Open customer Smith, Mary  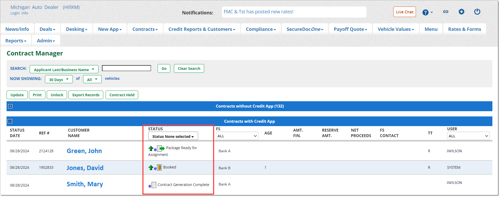(85, 184)
